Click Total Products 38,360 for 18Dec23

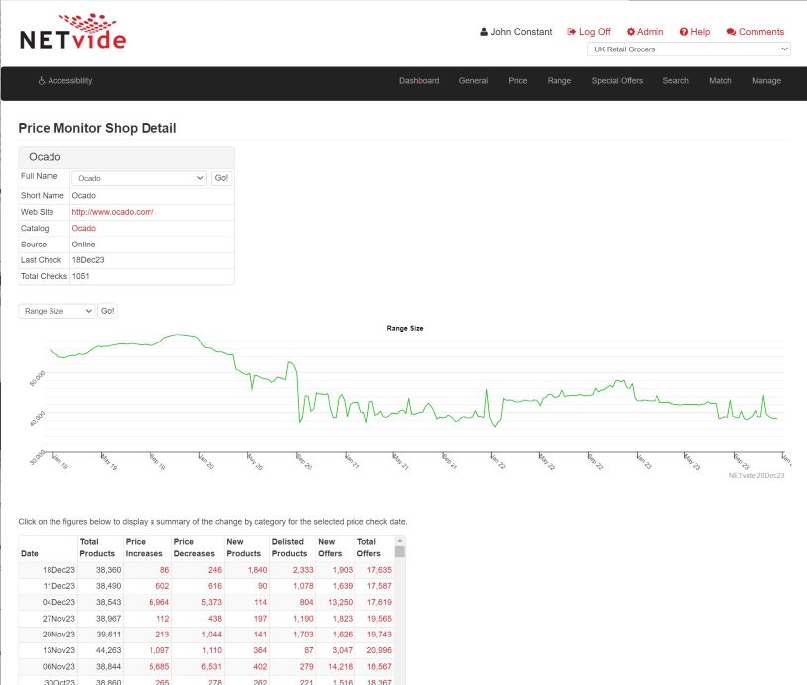[x=108, y=570]
